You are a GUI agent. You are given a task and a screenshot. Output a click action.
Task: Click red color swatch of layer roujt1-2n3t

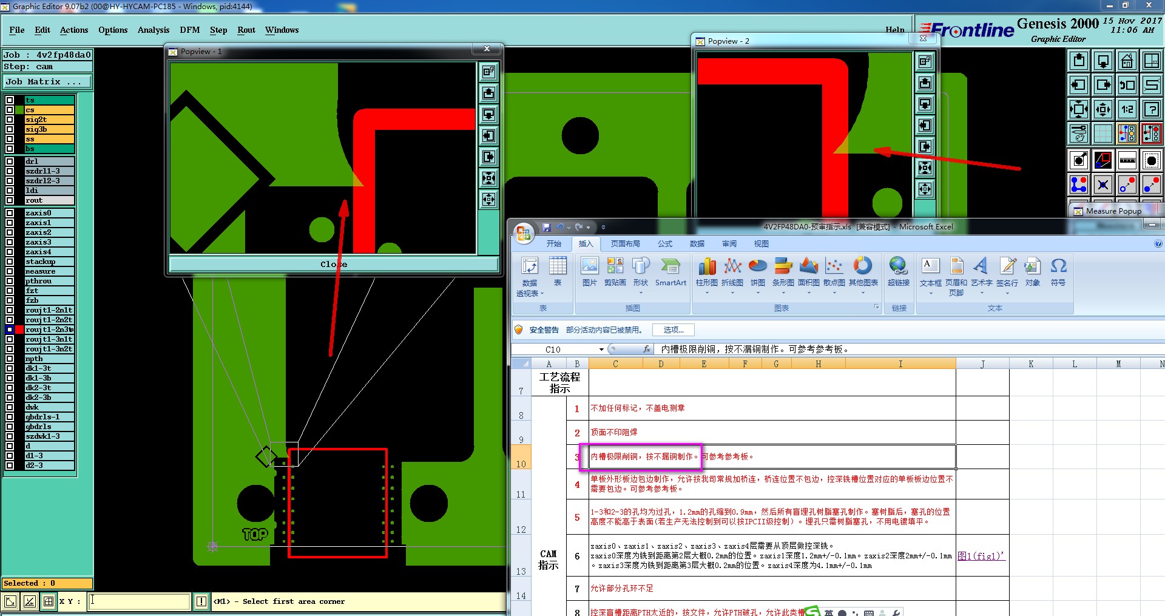pyautogui.click(x=19, y=330)
